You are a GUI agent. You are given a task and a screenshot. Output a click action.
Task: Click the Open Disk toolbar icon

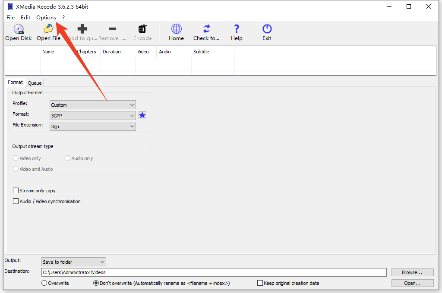pyautogui.click(x=19, y=29)
